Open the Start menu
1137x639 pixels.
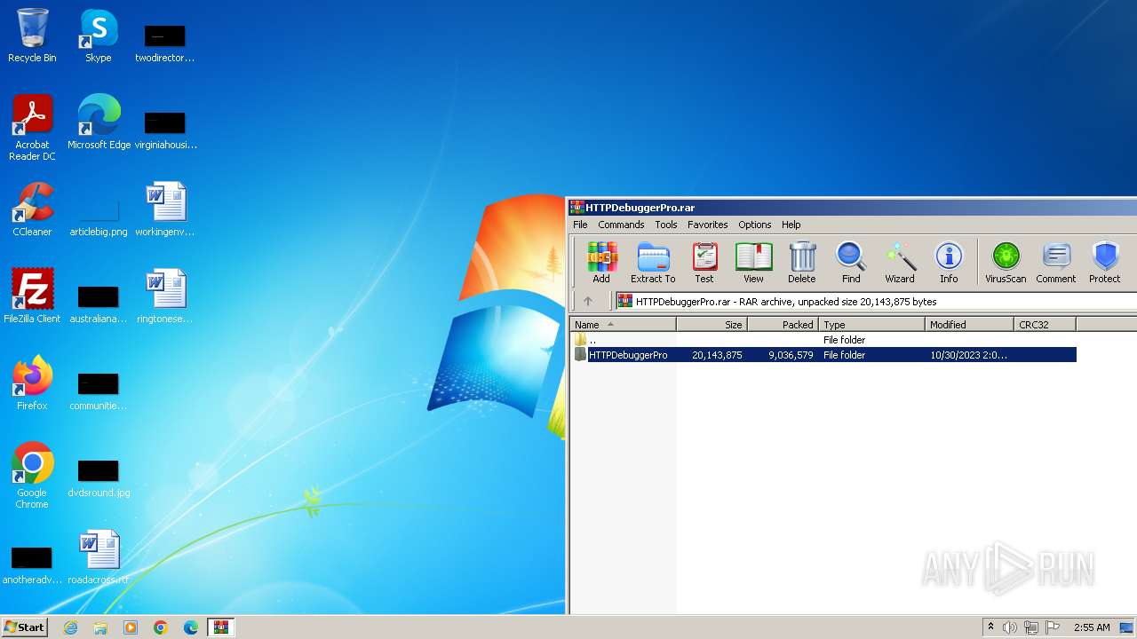[x=25, y=627]
